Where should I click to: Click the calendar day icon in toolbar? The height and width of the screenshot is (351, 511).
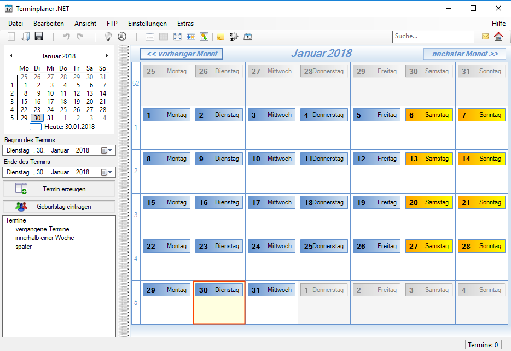pyautogui.click(x=248, y=37)
